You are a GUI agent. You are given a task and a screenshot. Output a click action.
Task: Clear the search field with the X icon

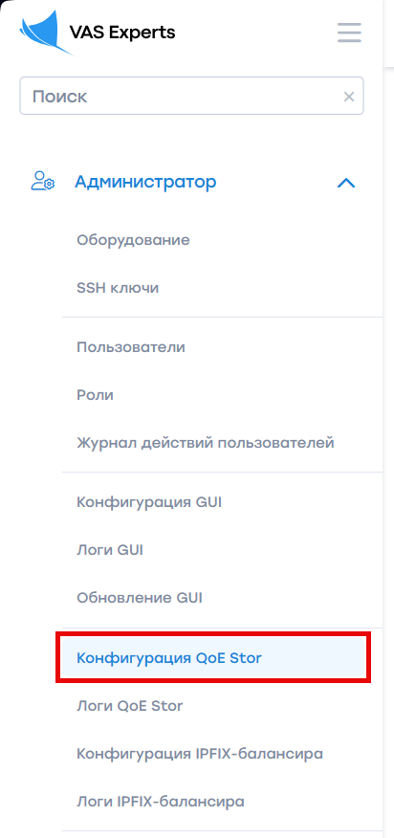[348, 97]
